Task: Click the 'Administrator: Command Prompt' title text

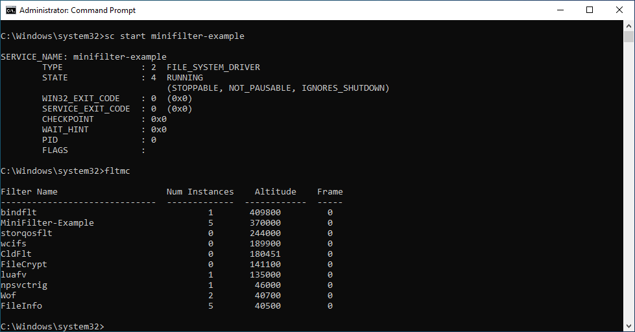Action: point(77,10)
